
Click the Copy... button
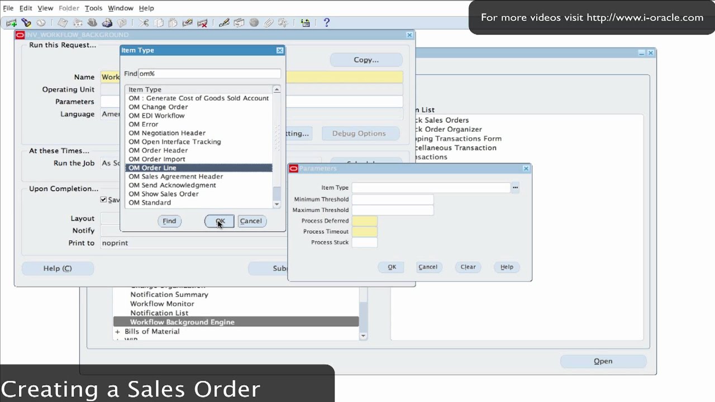click(366, 60)
